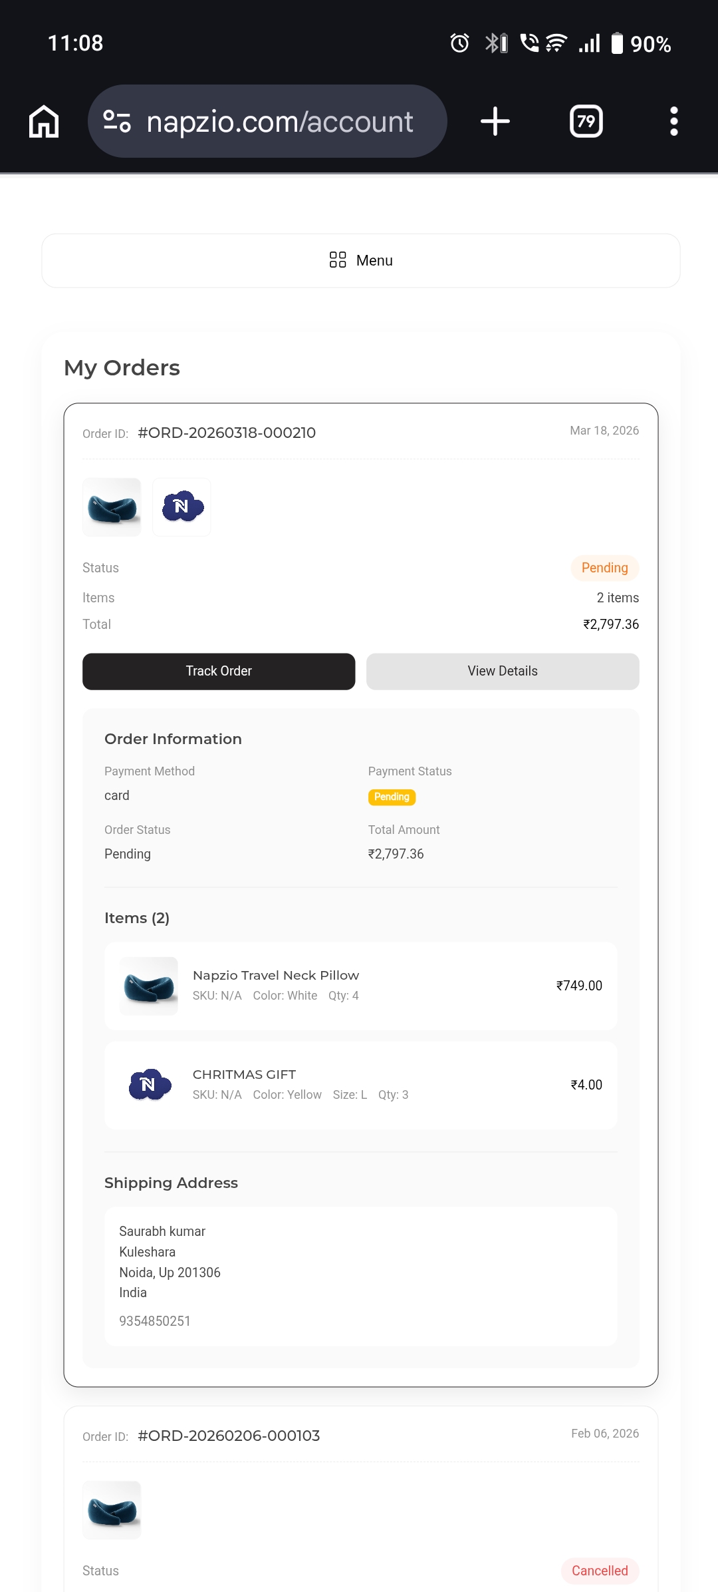Tap the Napzio cloud logo in CHRITMAS GIFT row
The height and width of the screenshot is (1592, 718).
coord(150,1085)
